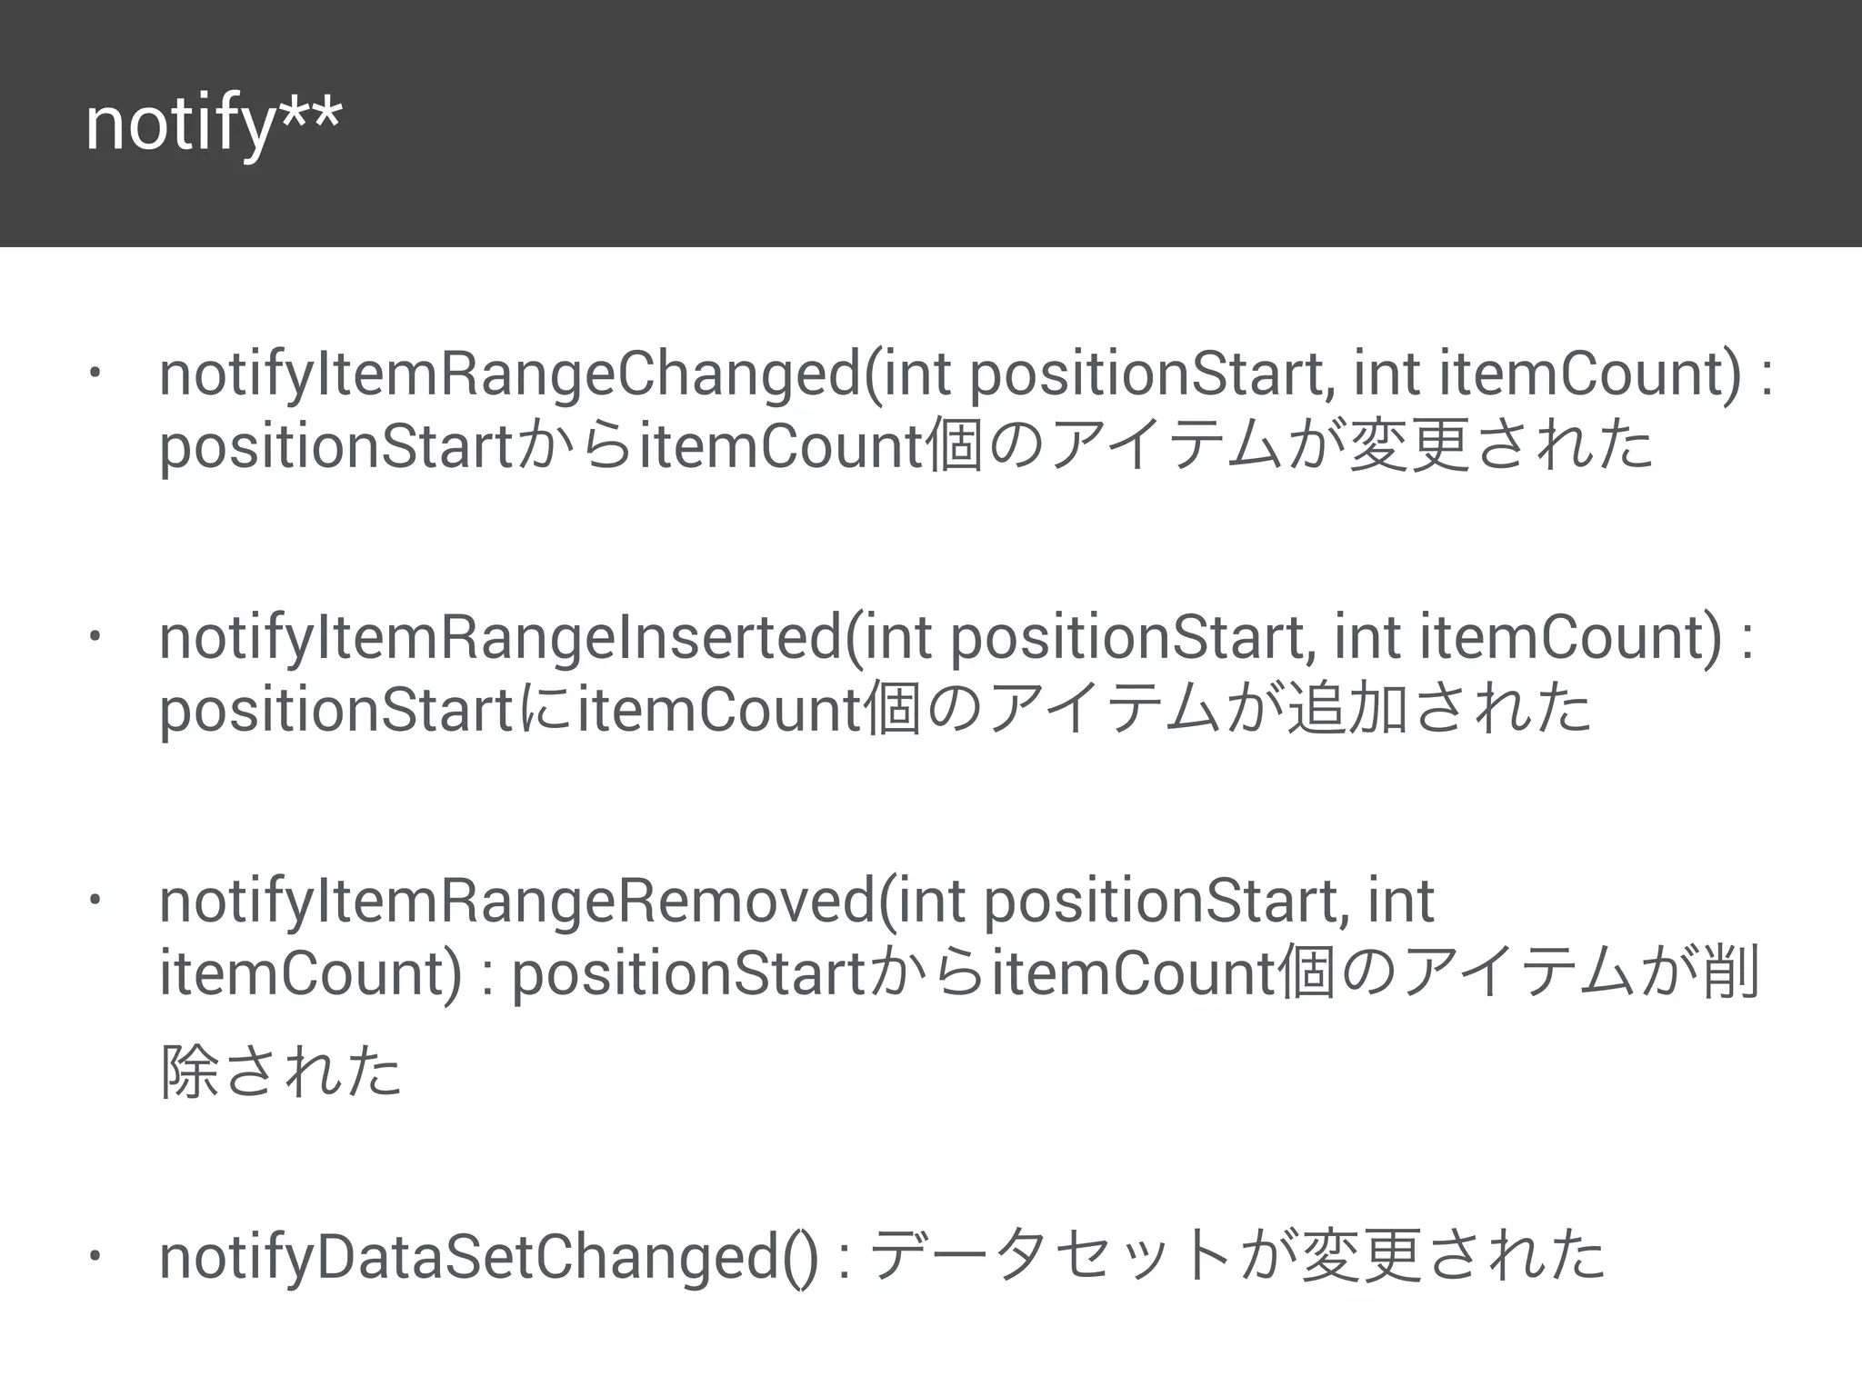Screen dimensions: 1862x1396
Task: Click "変更された" in the first bullet
Action: (1502, 445)
